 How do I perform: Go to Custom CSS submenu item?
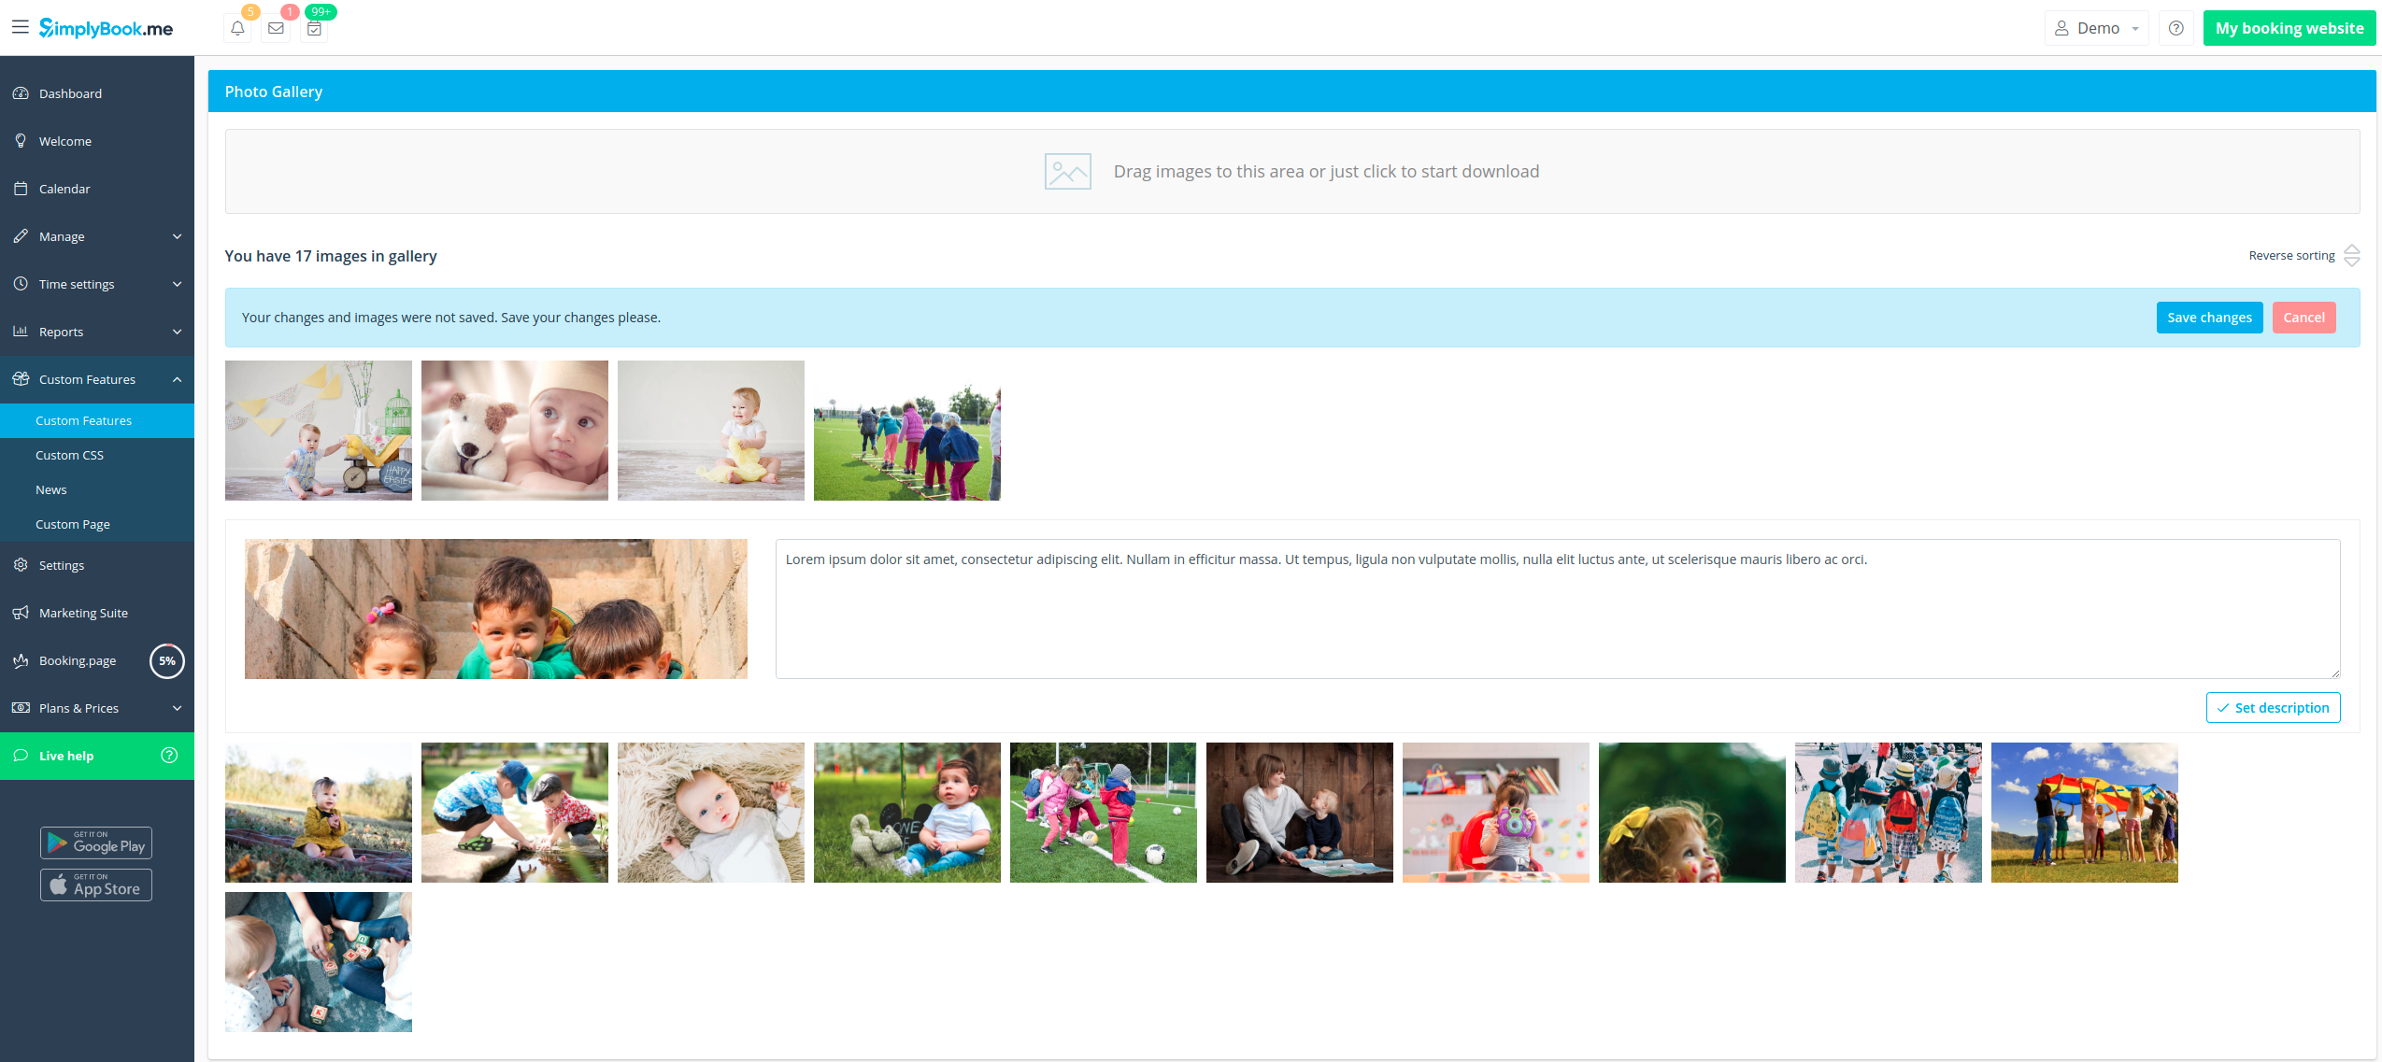point(70,455)
